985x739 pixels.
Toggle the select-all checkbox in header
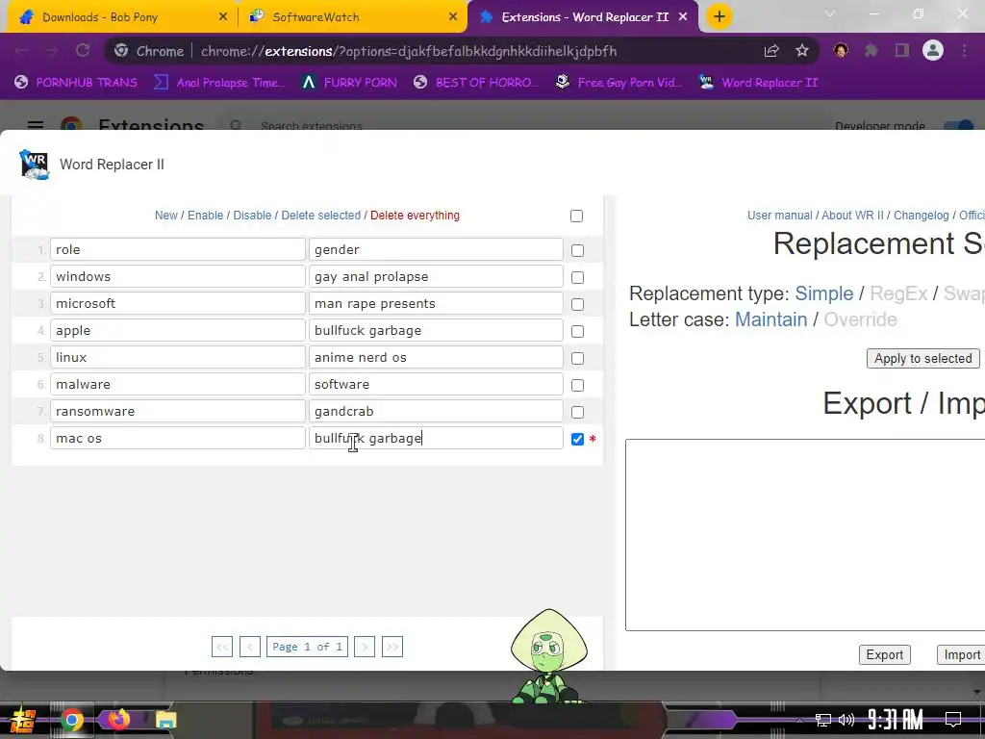click(x=576, y=217)
